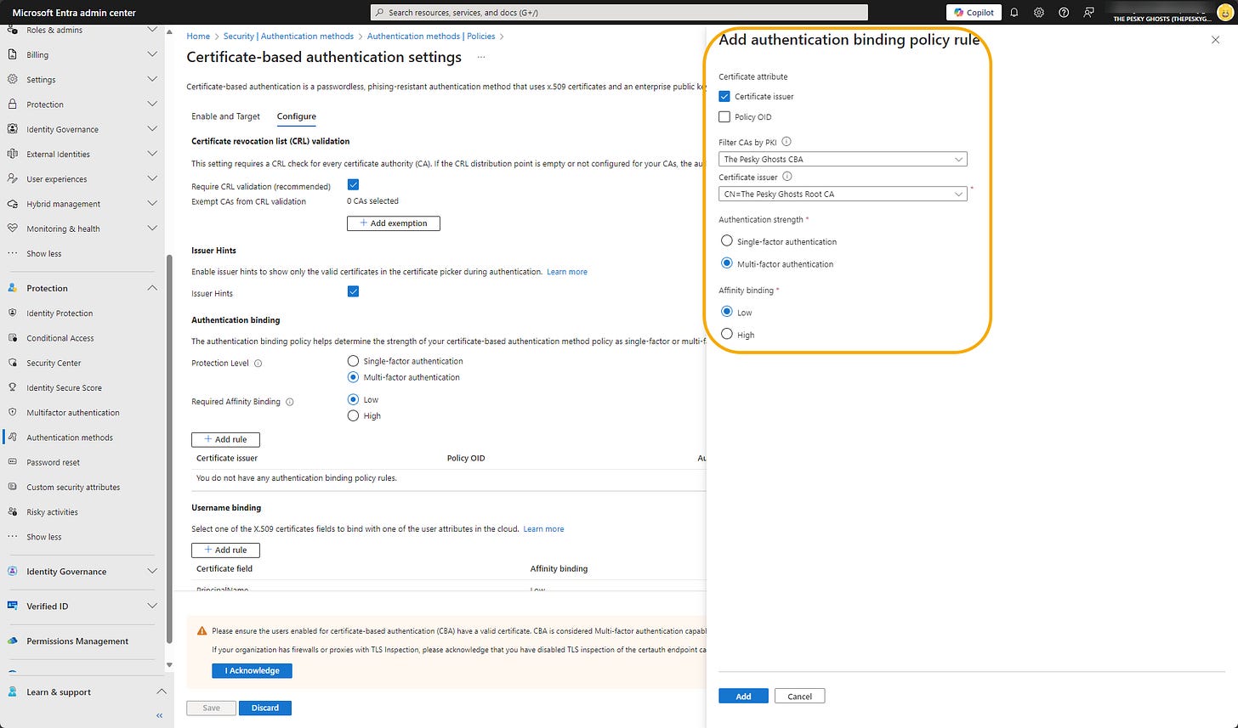Close the Add authentication binding panel

[1215, 40]
